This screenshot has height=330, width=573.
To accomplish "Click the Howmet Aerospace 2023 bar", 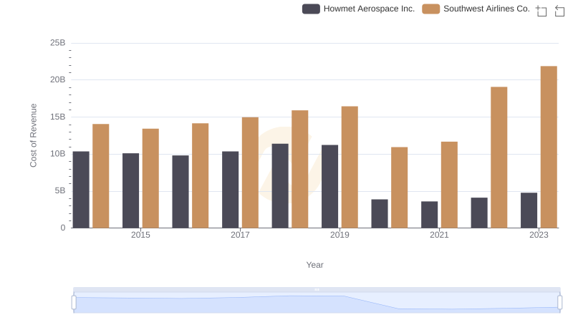I will 529,210.
